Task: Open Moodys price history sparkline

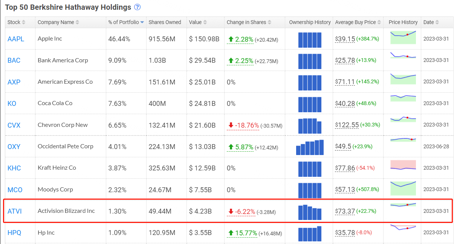Action: point(403,188)
